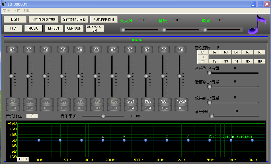Select pitch button #1

click(x=203, y=61)
